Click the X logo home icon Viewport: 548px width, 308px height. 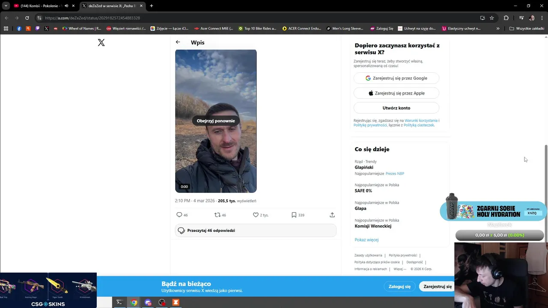101,42
